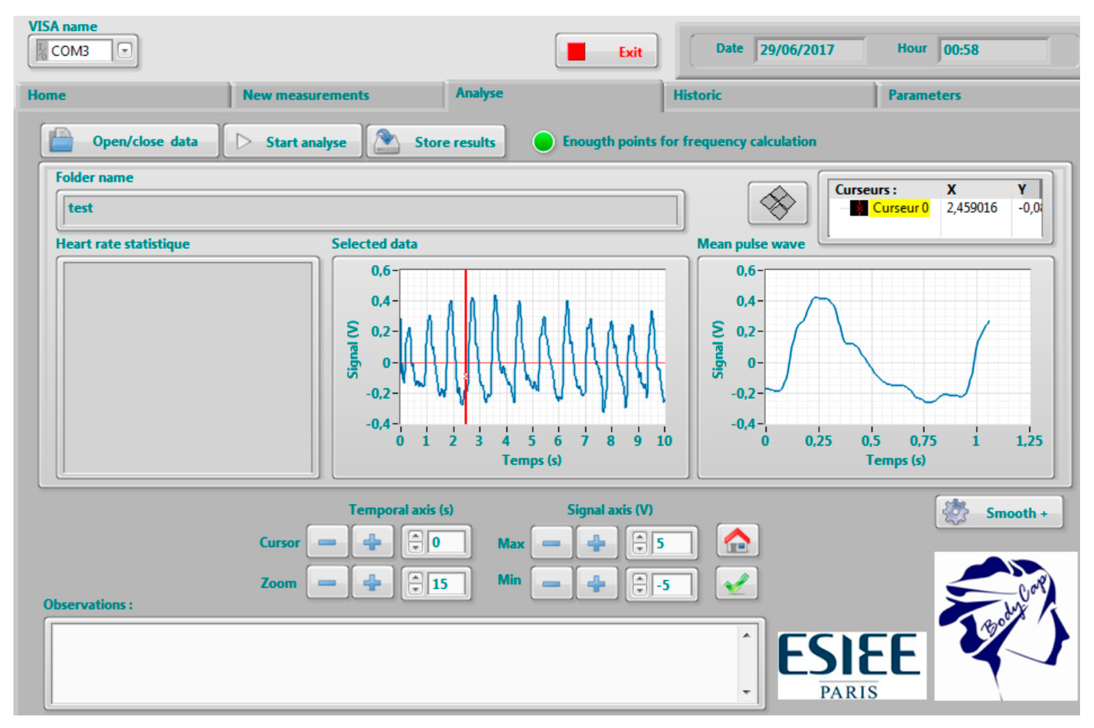Click the green frequency calculation indicator

click(543, 142)
